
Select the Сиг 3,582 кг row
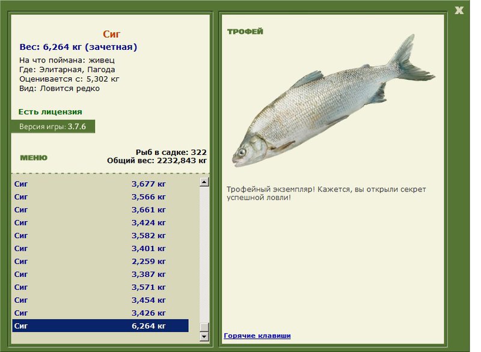coord(100,235)
